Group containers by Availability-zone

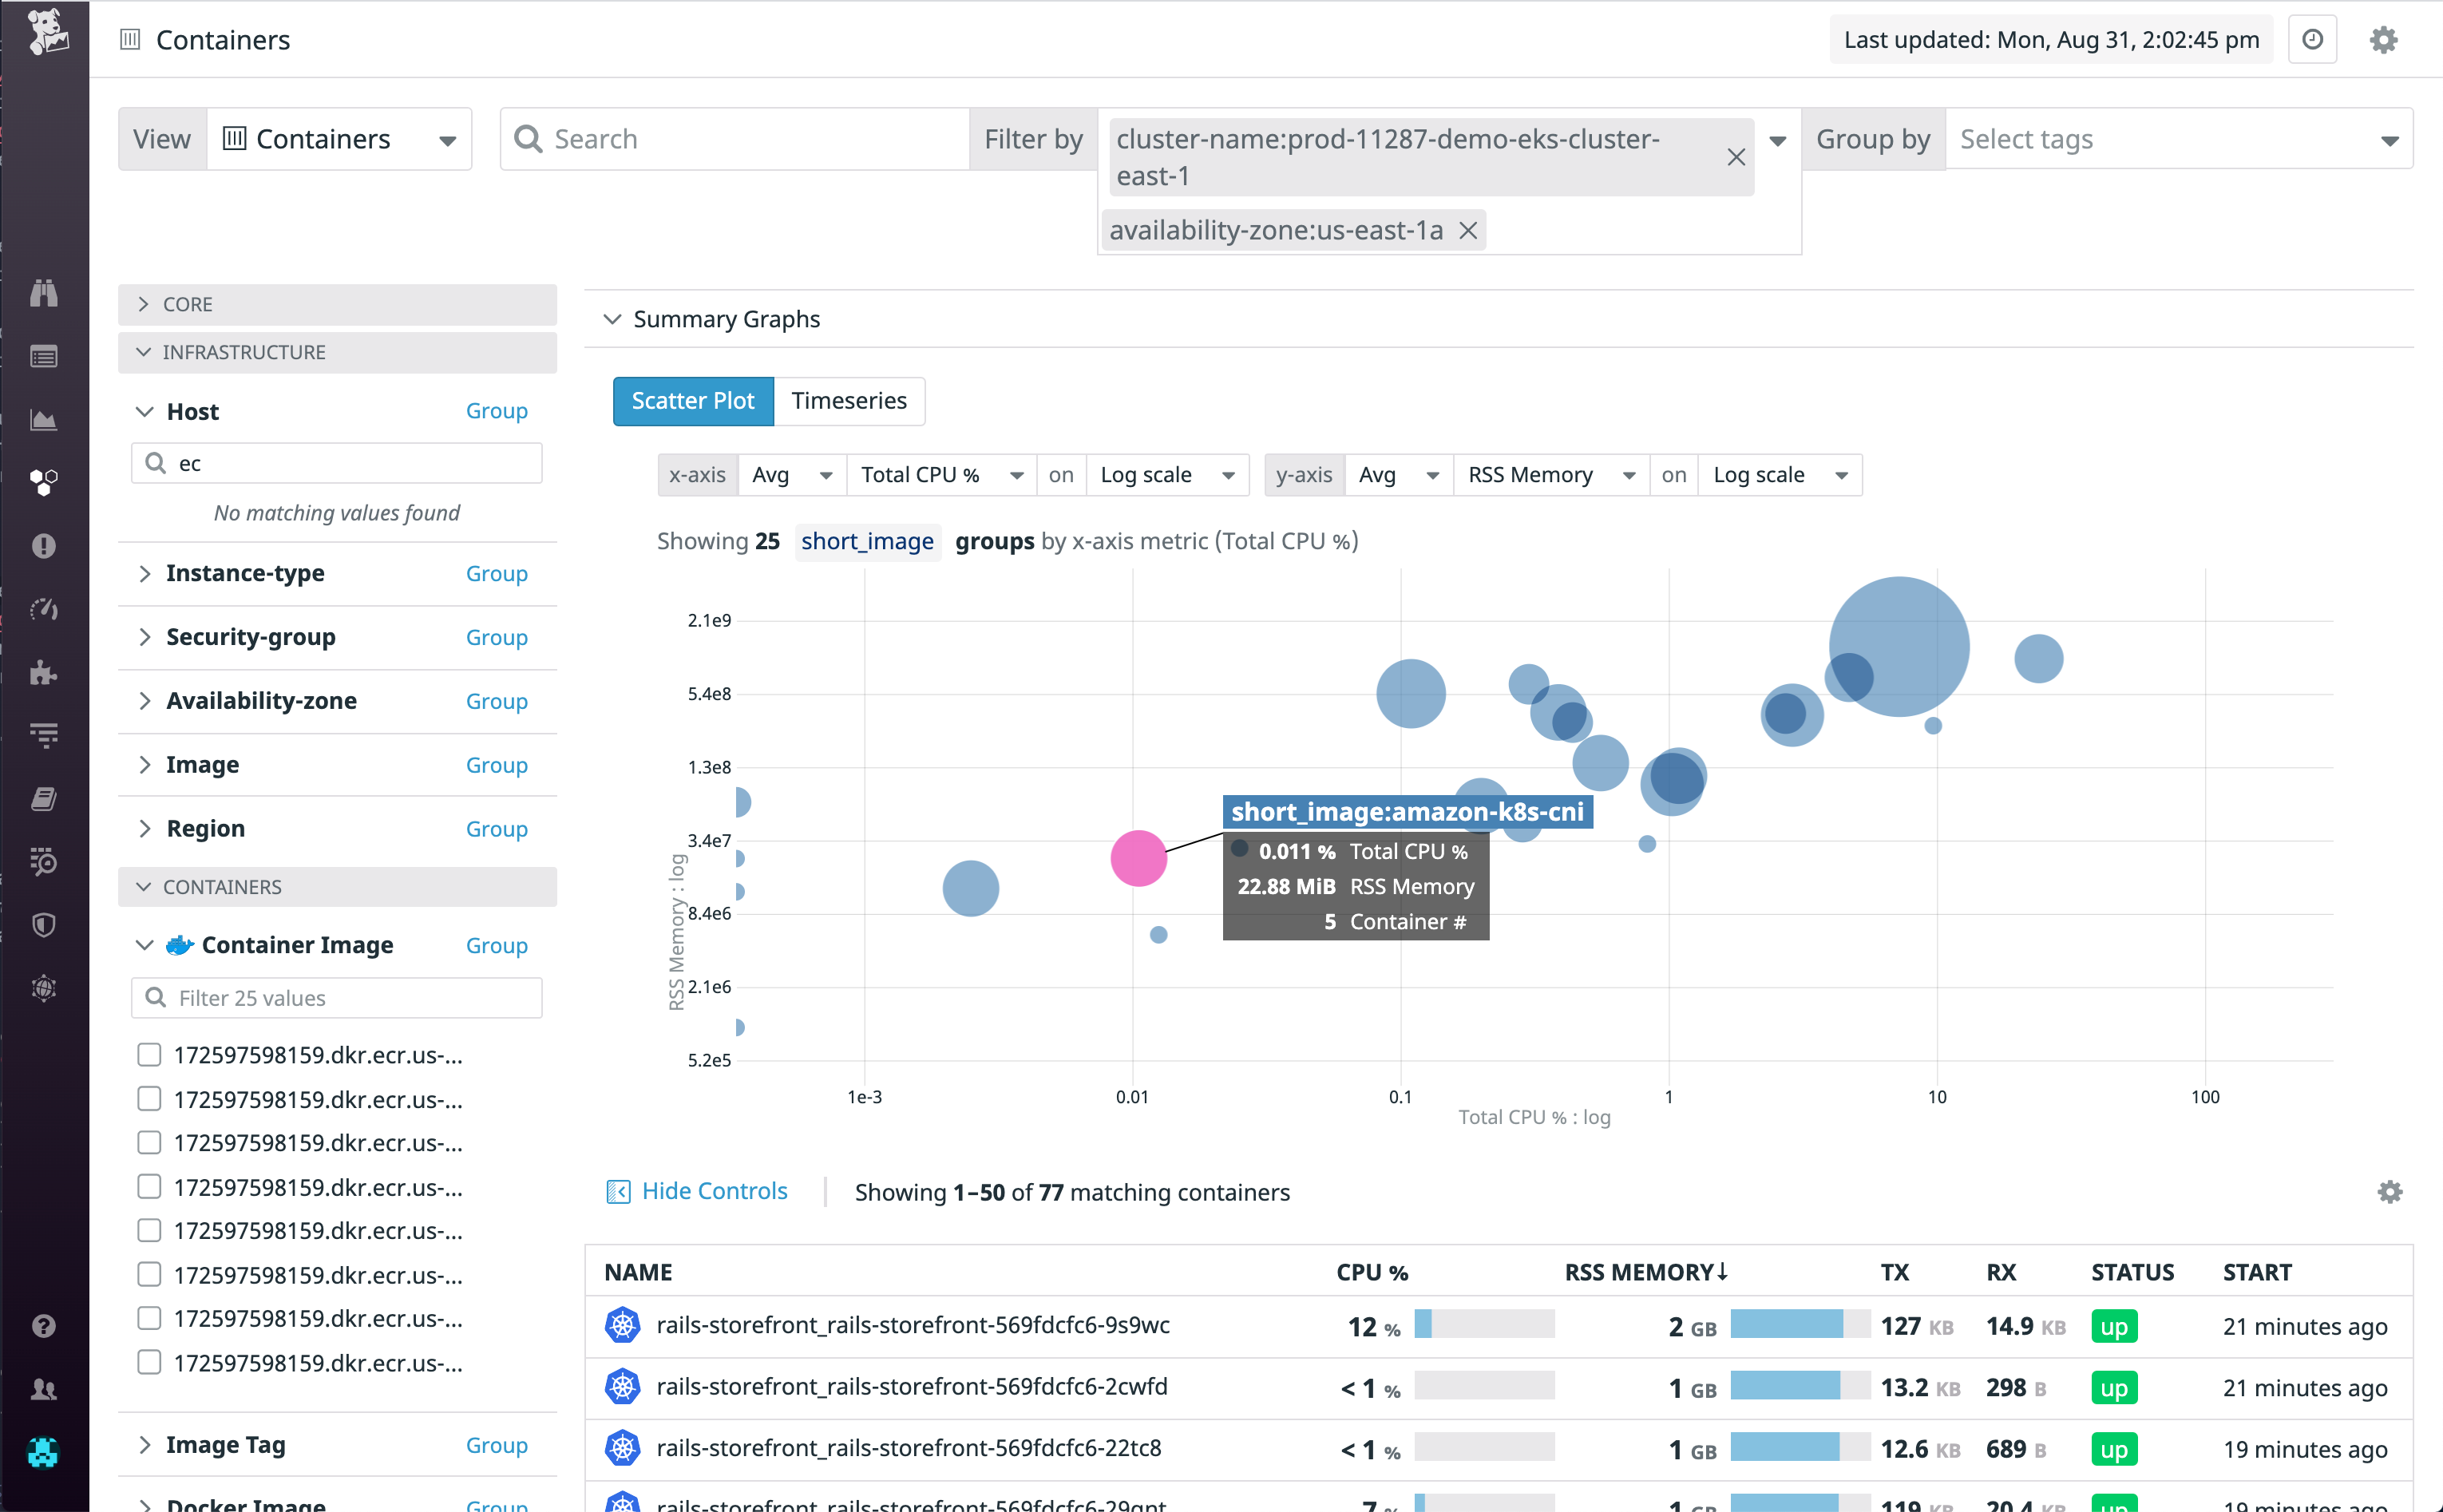point(496,701)
